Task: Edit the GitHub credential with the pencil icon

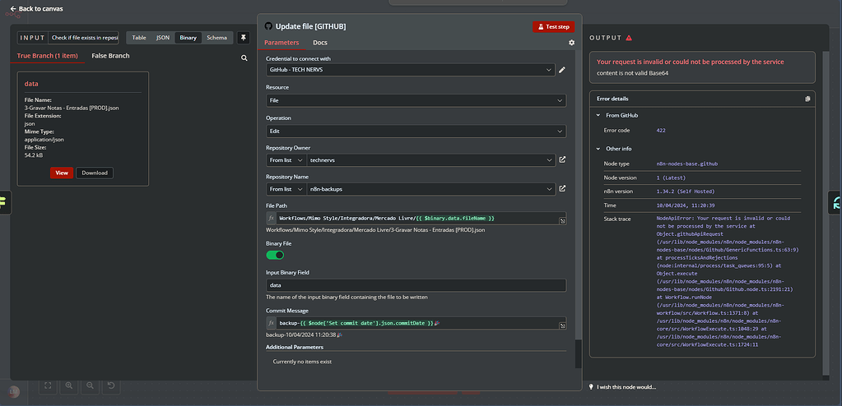Action: tap(562, 71)
